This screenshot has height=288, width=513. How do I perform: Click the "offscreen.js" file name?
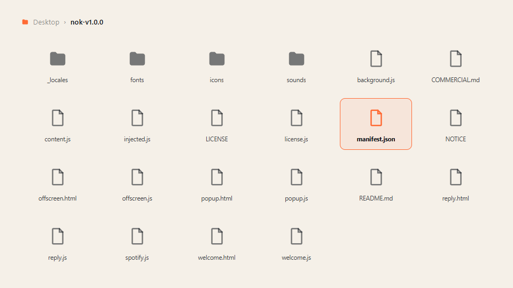[137, 198]
